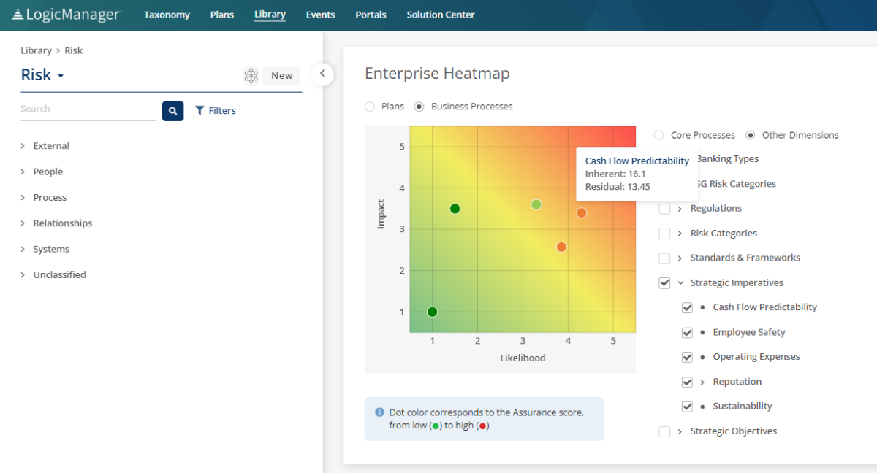The height and width of the screenshot is (473, 877).
Task: Expand the Reputation sub-item chevron
Action: (x=702, y=382)
